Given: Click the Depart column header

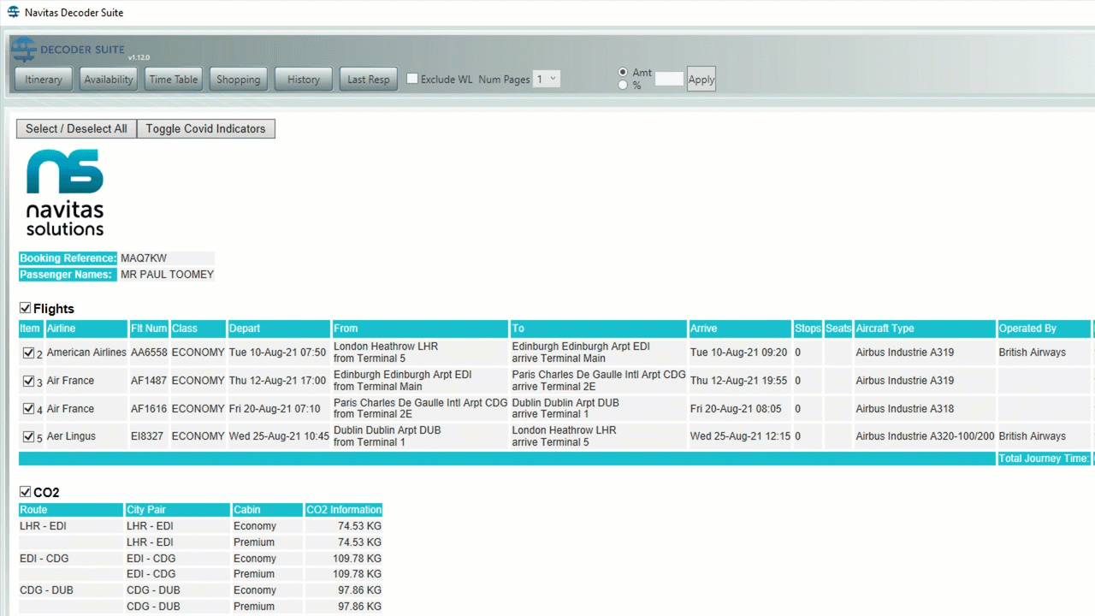Looking at the screenshot, I should coord(279,329).
